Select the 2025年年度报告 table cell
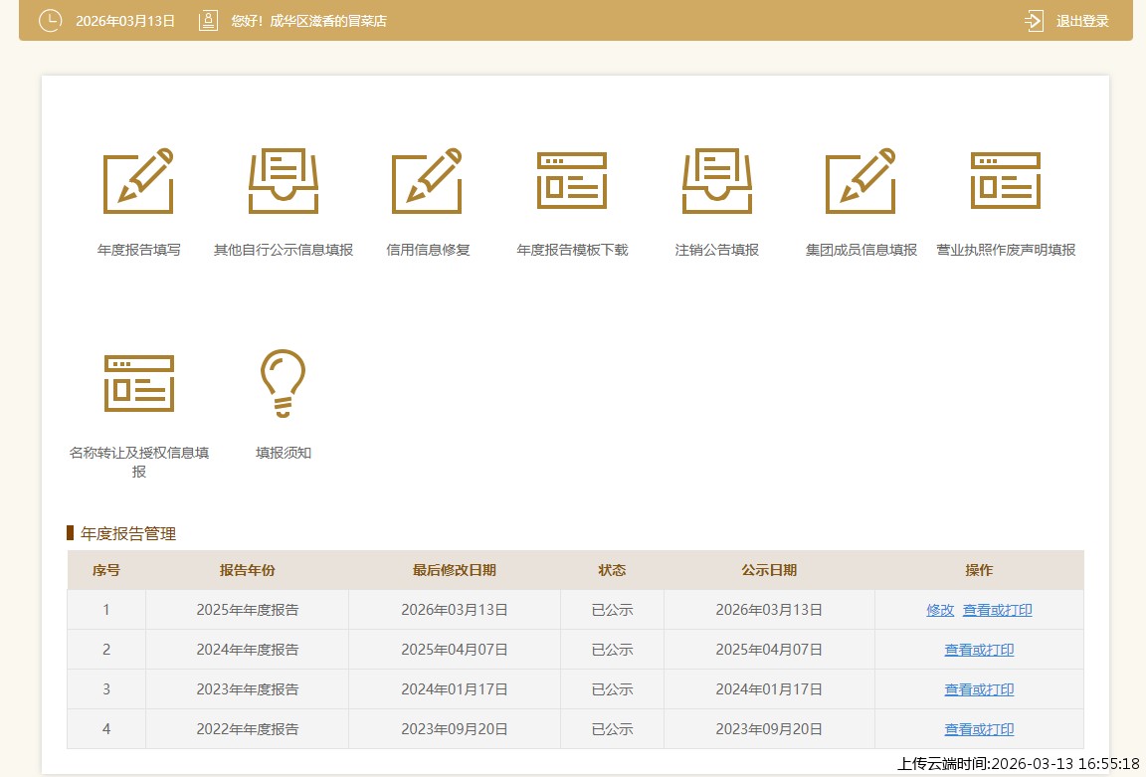The width and height of the screenshot is (1146, 777). 247,610
